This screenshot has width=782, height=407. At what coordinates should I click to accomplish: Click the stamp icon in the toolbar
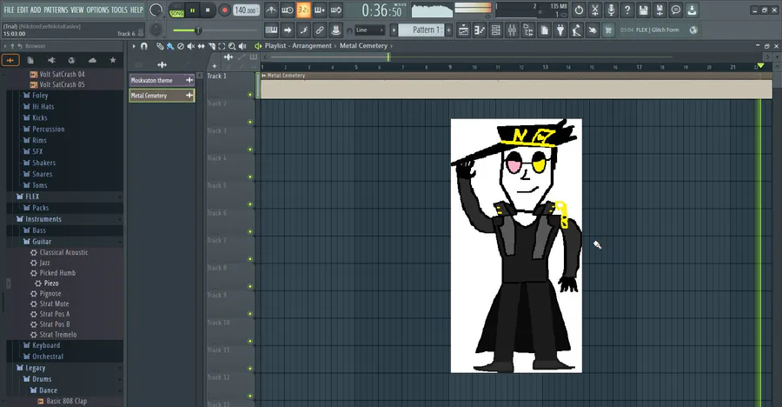[x=335, y=30]
